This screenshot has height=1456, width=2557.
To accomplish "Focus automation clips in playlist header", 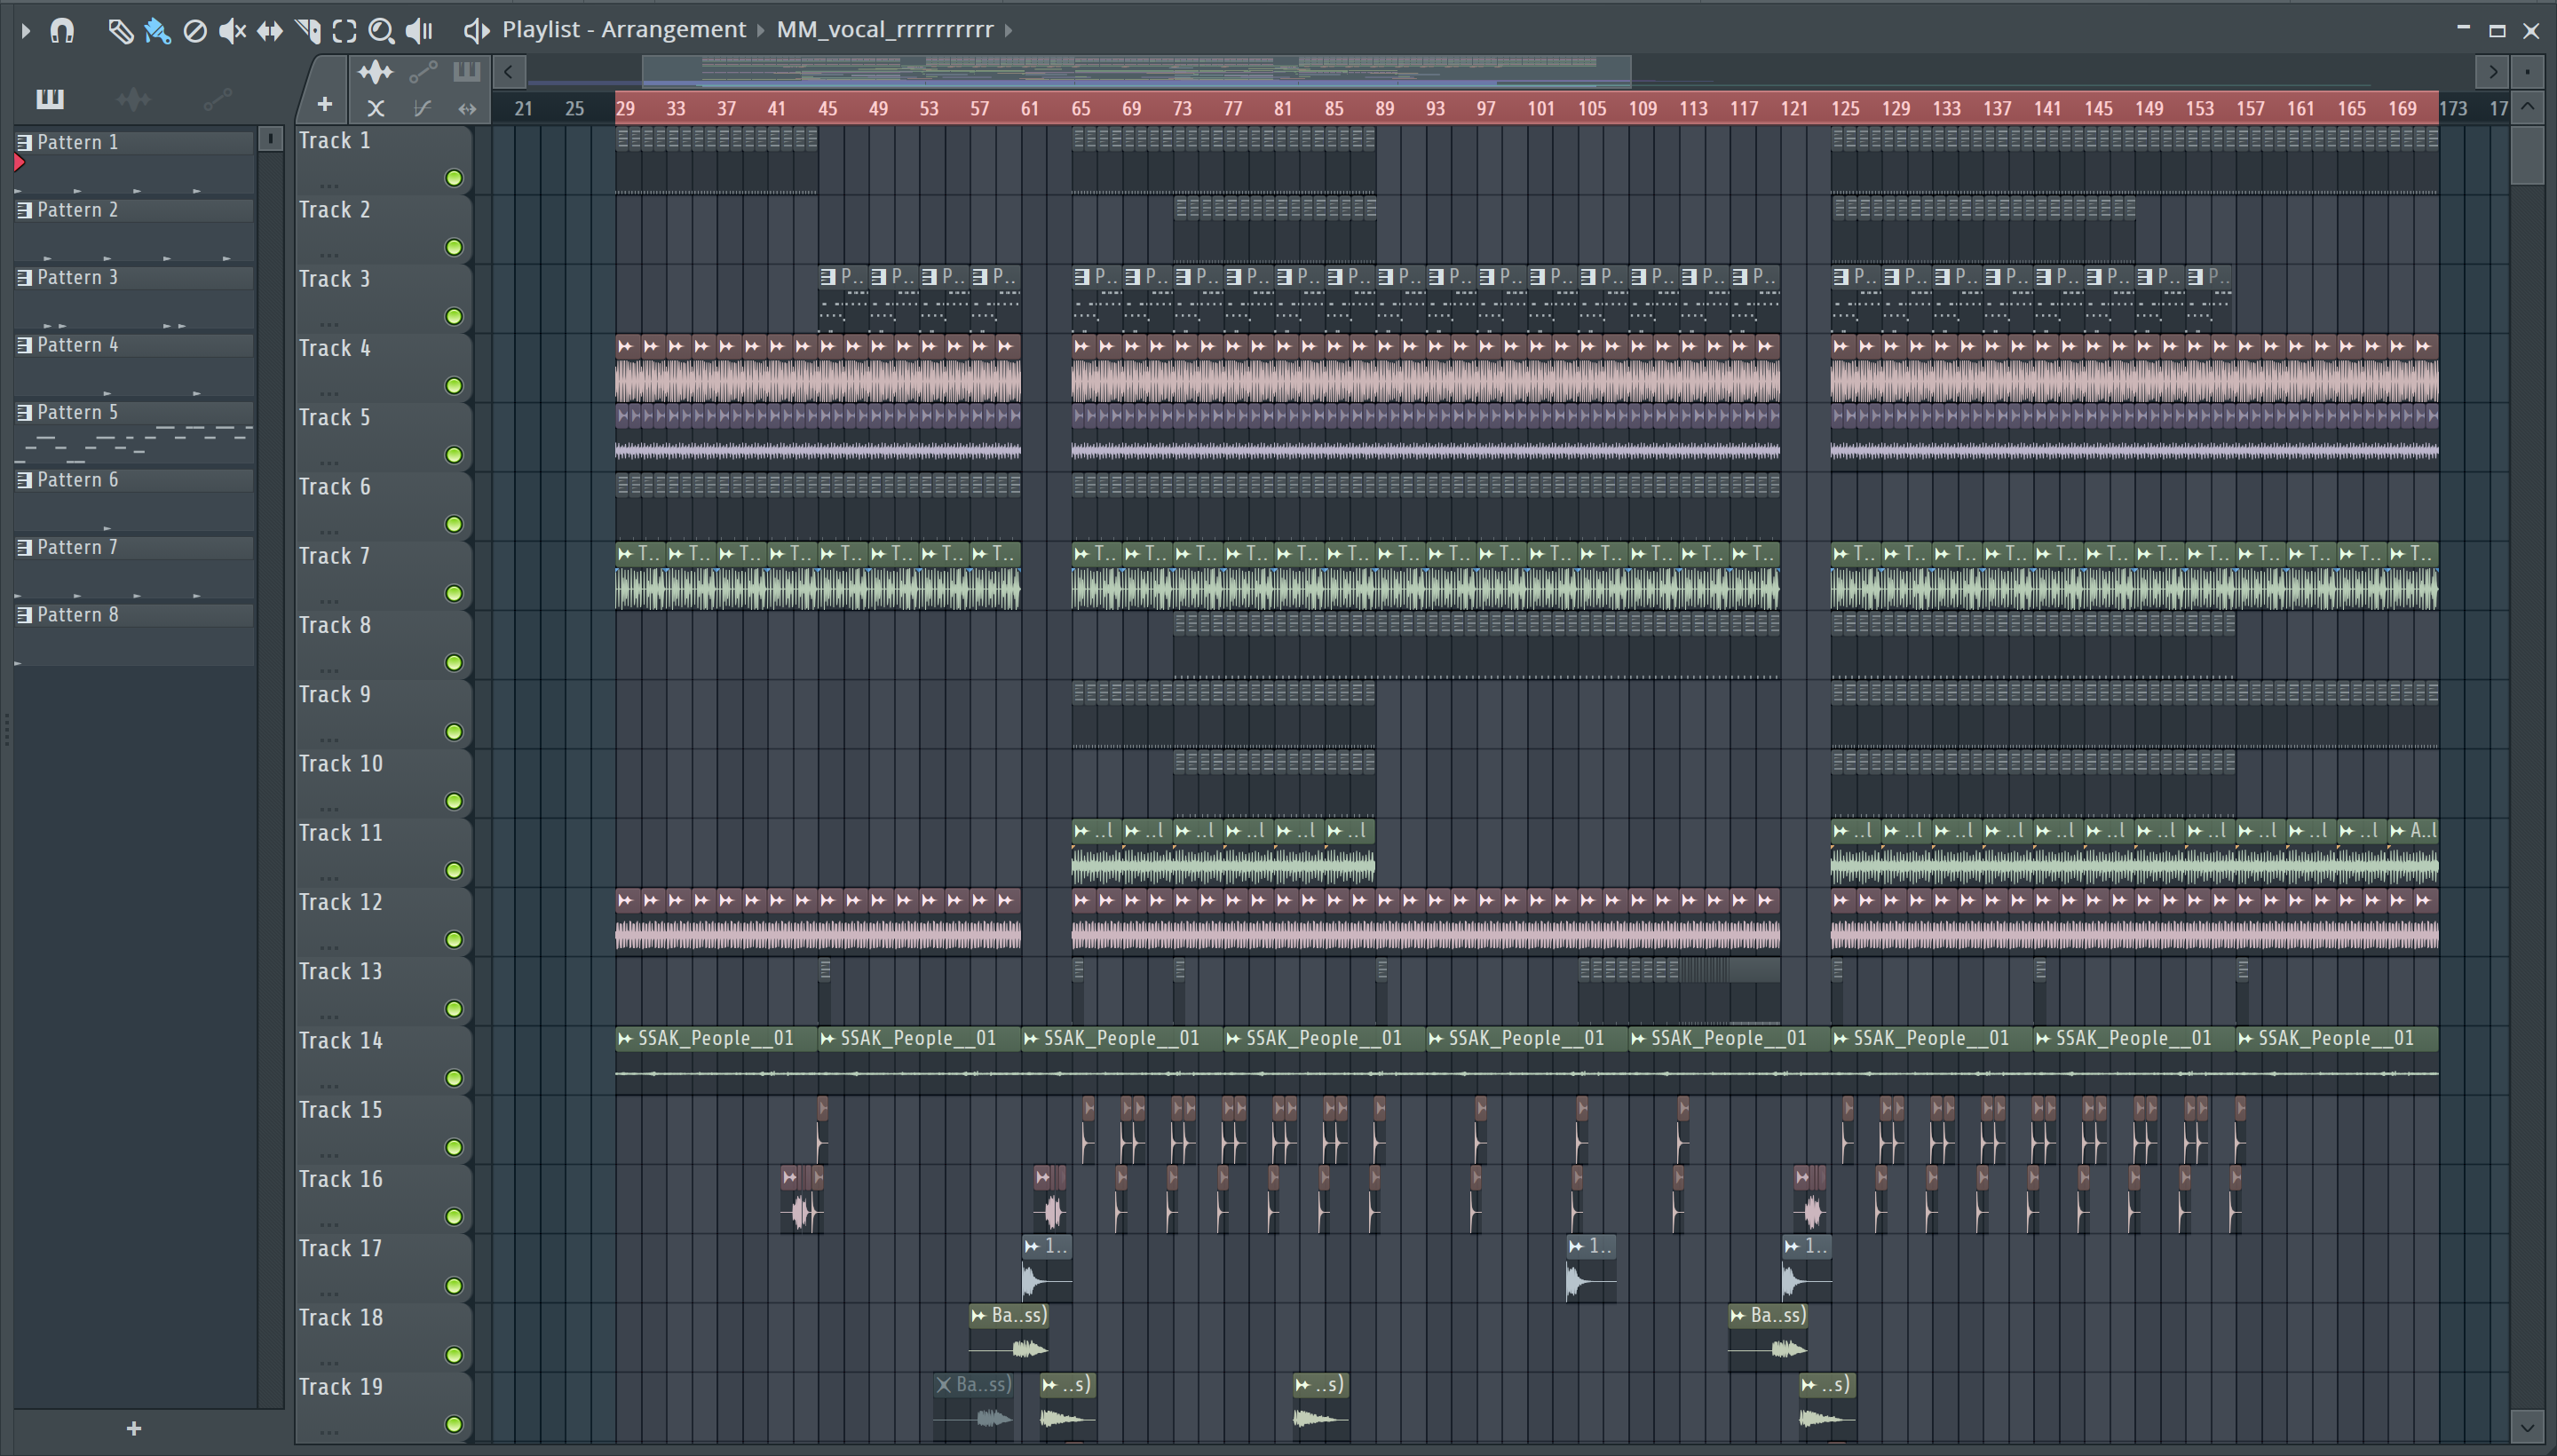I will pyautogui.click(x=423, y=72).
